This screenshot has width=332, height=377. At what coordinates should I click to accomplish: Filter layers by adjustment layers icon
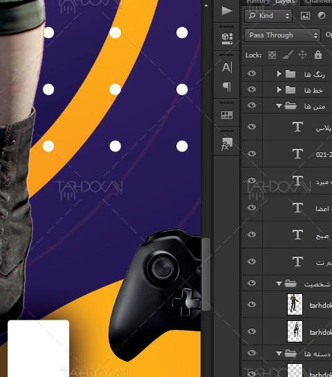[x=322, y=16]
